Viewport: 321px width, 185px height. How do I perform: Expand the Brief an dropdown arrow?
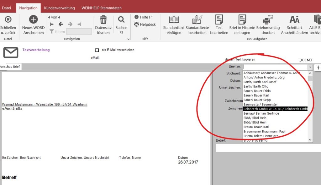pyautogui.click(x=310, y=67)
